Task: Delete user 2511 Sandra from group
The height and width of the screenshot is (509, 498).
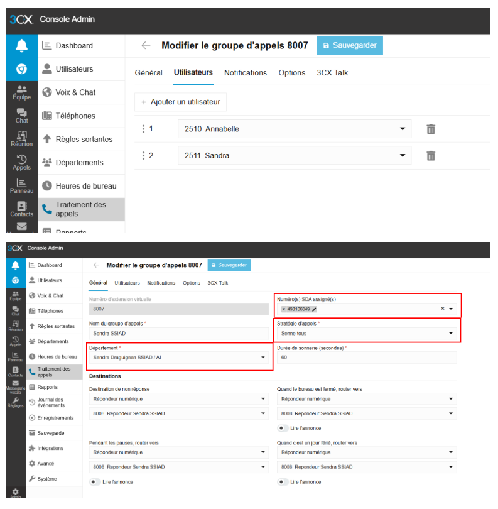Action: point(431,155)
